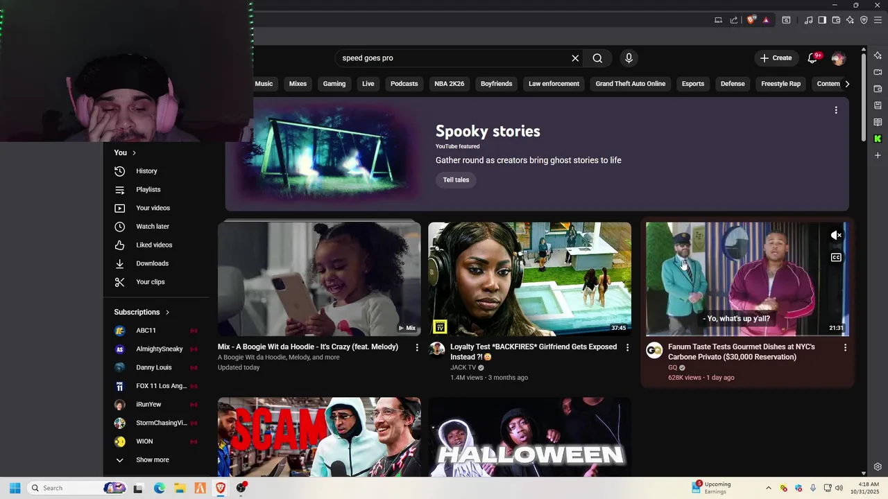Click the microphone icon in the system tray
Viewport: 888px width, 499px height.
click(x=813, y=488)
